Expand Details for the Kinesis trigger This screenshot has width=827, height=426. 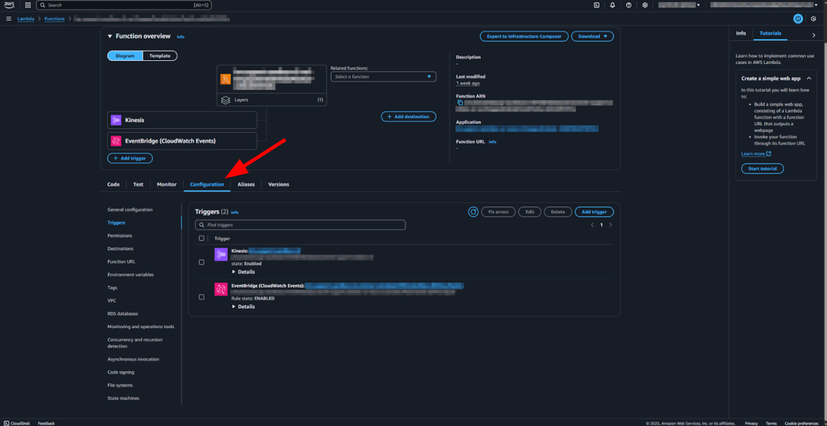coord(243,272)
